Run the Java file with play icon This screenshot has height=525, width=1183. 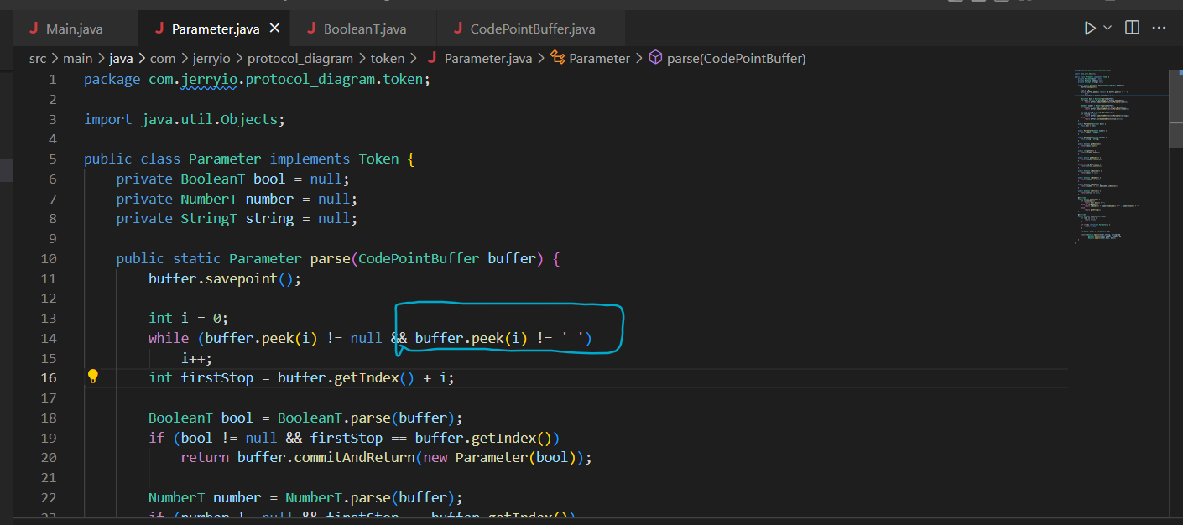click(1090, 29)
